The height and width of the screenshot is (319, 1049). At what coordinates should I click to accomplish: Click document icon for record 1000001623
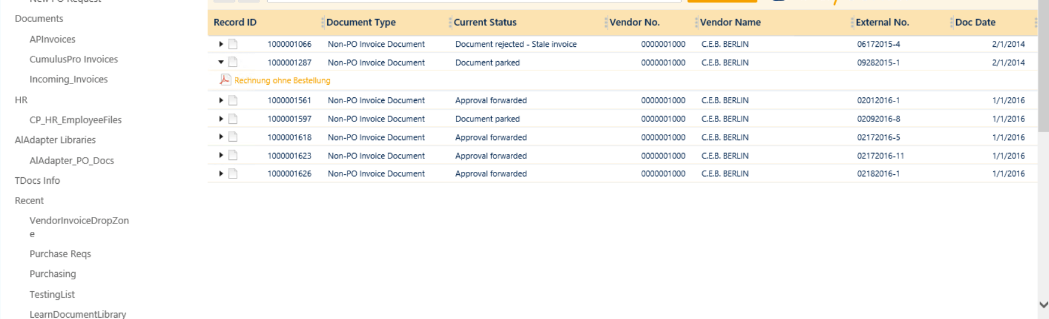coord(233,155)
